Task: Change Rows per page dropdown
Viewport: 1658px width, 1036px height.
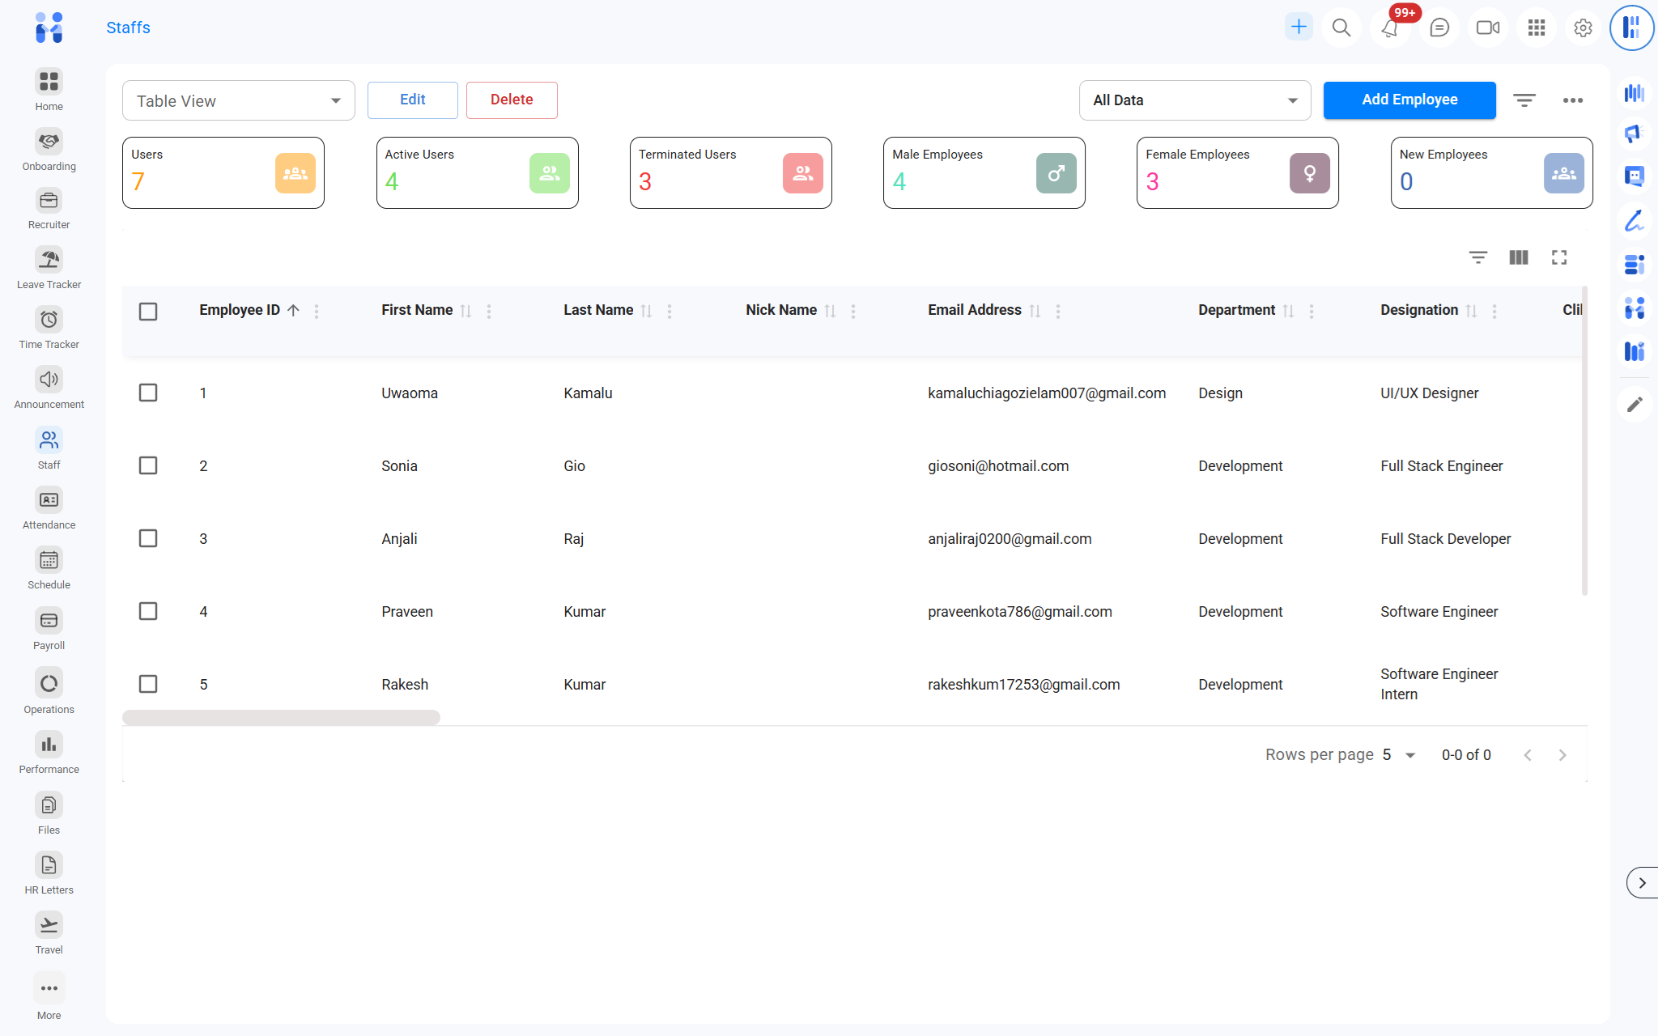Action: pyautogui.click(x=1399, y=755)
